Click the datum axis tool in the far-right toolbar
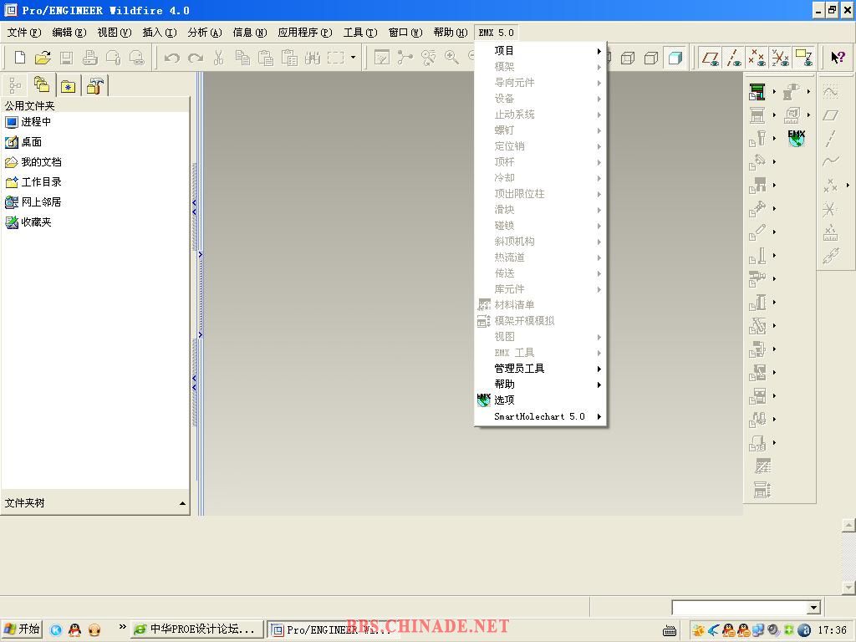This screenshot has width=856, height=642. (830, 138)
